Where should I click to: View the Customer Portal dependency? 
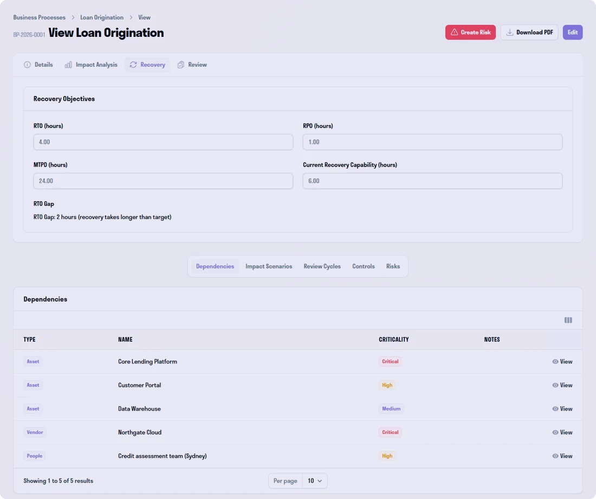pos(562,385)
